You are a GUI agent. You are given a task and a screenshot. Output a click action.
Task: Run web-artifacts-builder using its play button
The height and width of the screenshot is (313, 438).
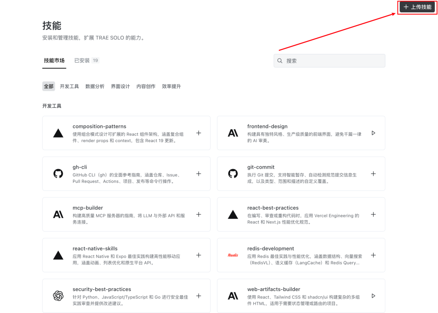(373, 296)
